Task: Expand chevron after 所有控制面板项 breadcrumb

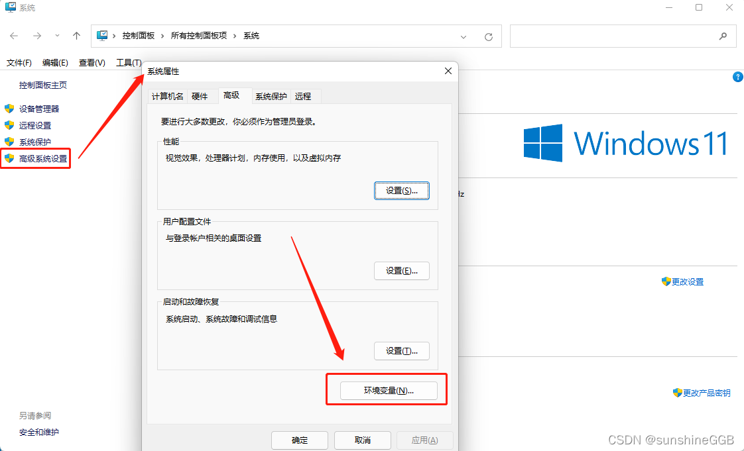Action: click(235, 36)
